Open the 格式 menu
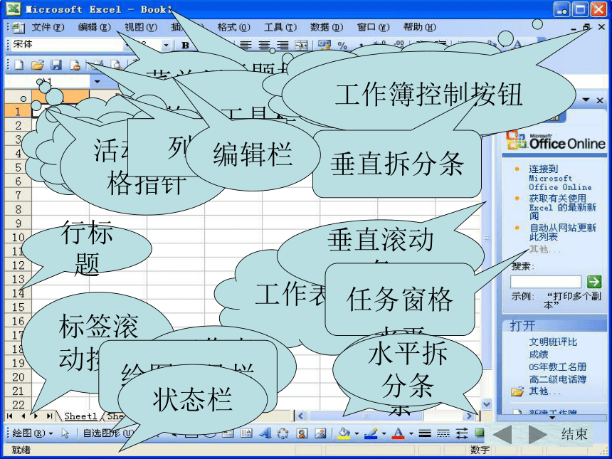Image resolution: width=612 pixels, height=459 pixels. pos(233,27)
